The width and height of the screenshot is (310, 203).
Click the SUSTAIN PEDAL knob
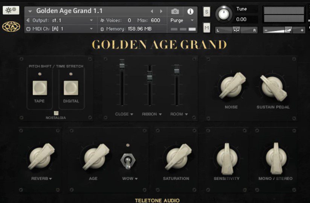click(x=273, y=88)
